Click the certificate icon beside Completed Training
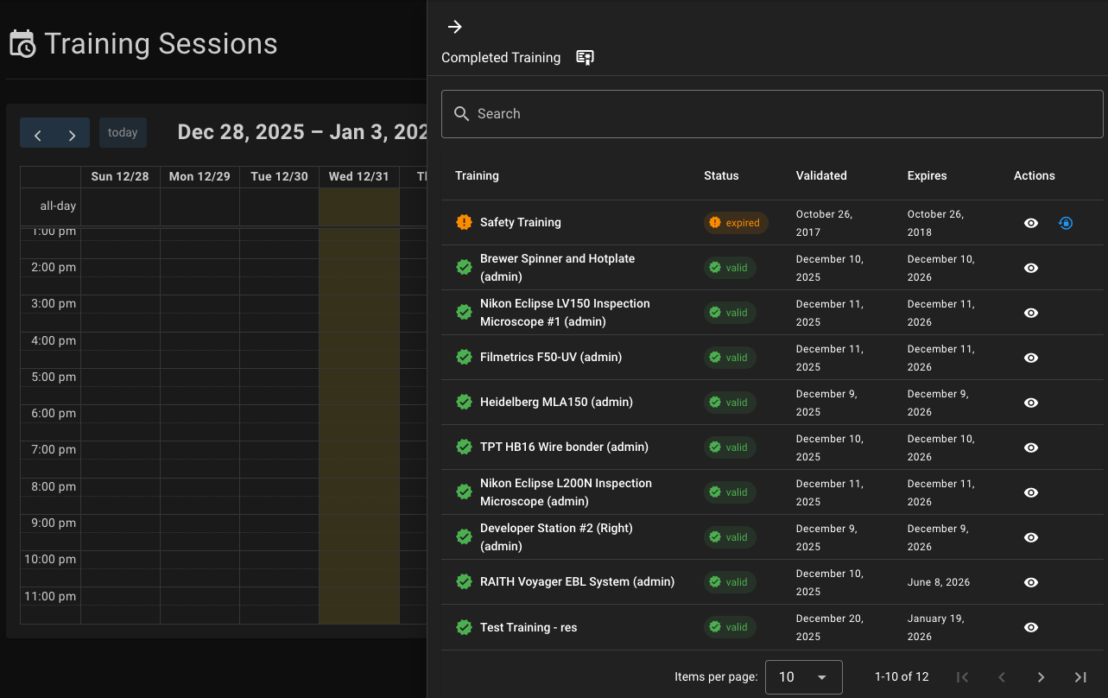Screen dimensions: 1108x698 click(x=585, y=58)
